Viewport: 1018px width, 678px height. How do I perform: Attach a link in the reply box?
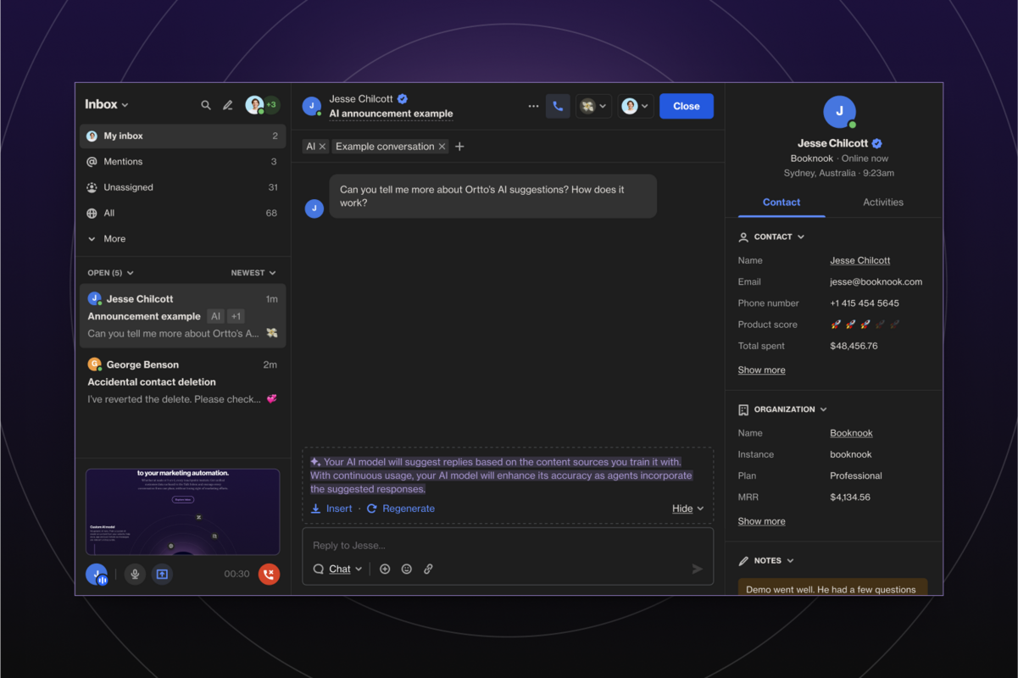pyautogui.click(x=428, y=569)
